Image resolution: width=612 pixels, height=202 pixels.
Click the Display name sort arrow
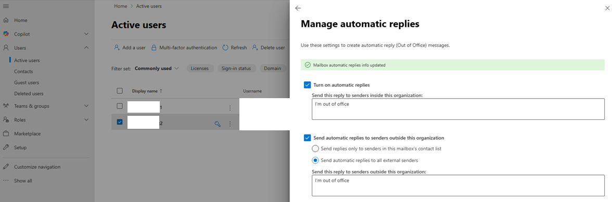click(161, 91)
